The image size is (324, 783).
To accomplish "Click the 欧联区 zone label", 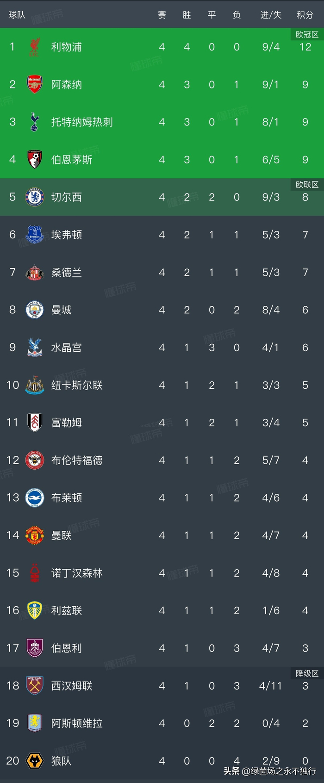I will 307,185.
